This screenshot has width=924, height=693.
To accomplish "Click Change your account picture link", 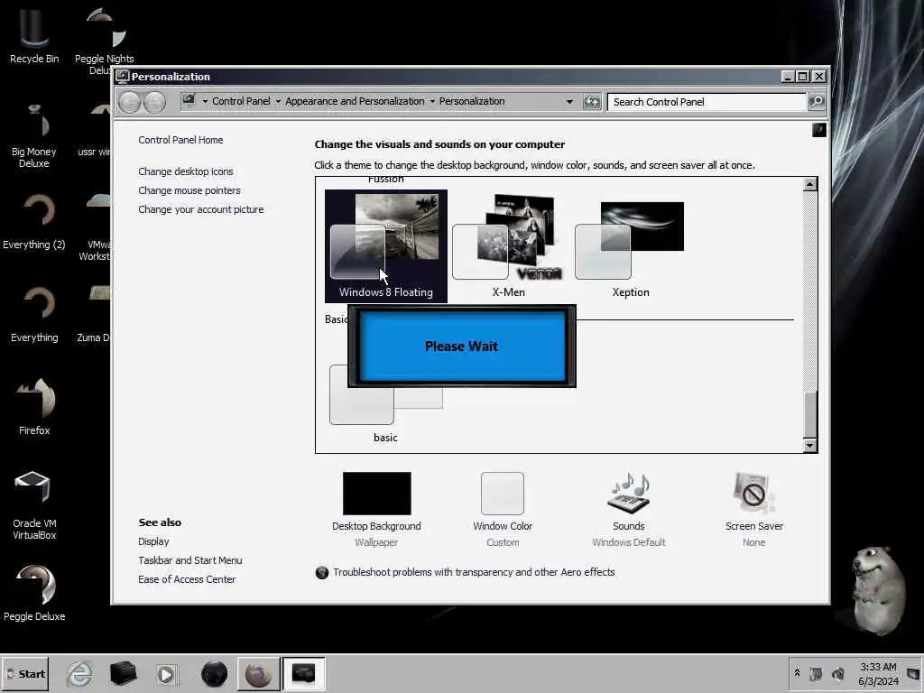I will [201, 209].
